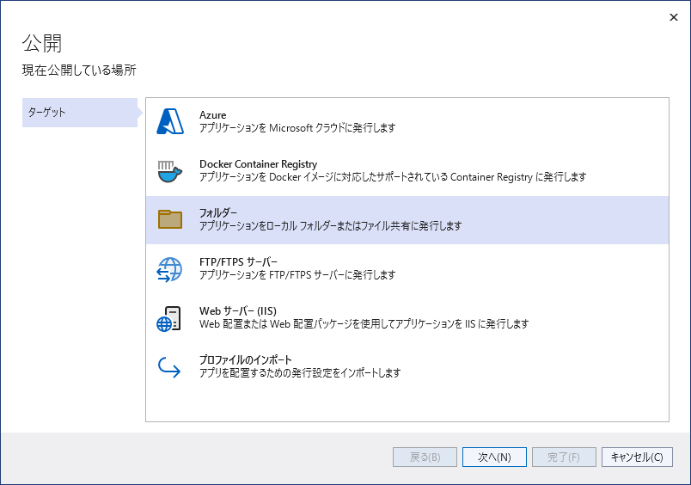
Task: Select the ターゲット step tab
Action: click(79, 113)
